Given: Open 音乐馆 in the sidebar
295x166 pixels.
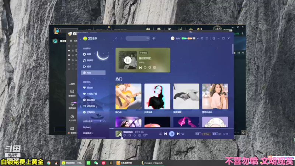Looking at the screenshot, I should pyautogui.click(x=88, y=60).
